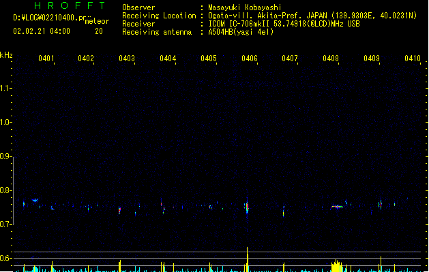Select receiver text ICOM IC-706mkII
The height and width of the screenshot is (272, 429).
pyautogui.click(x=239, y=24)
